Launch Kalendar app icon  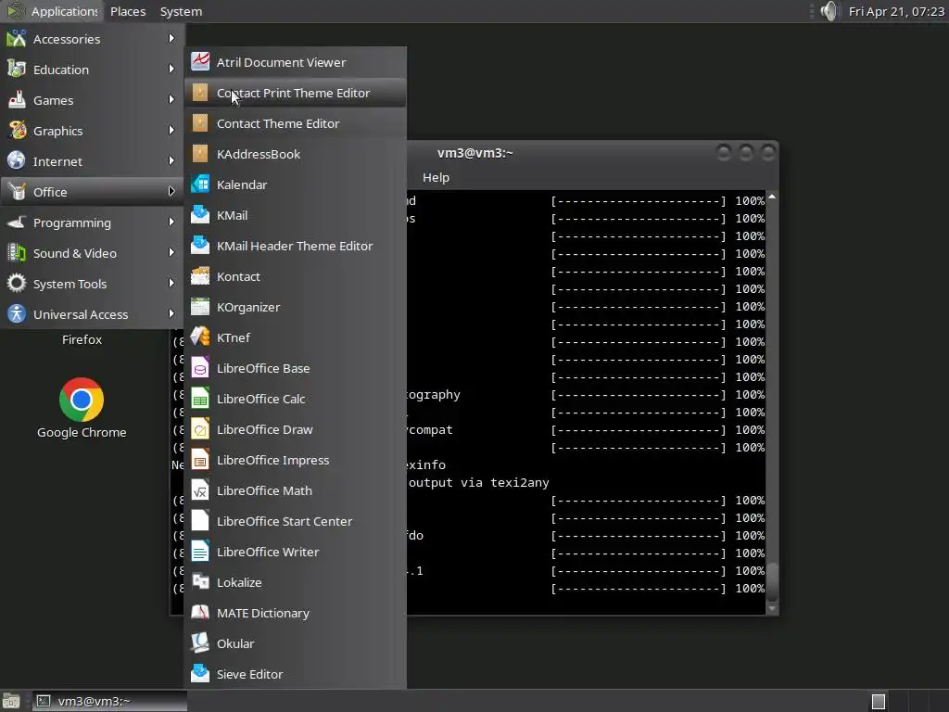[200, 184]
